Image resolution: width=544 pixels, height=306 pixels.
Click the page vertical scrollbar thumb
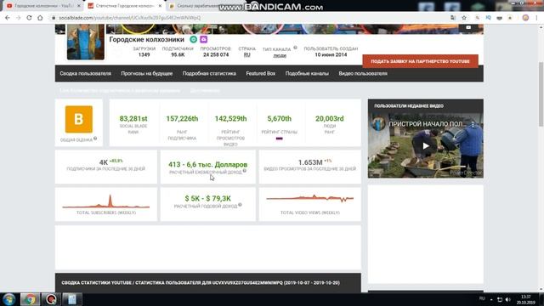point(541,93)
